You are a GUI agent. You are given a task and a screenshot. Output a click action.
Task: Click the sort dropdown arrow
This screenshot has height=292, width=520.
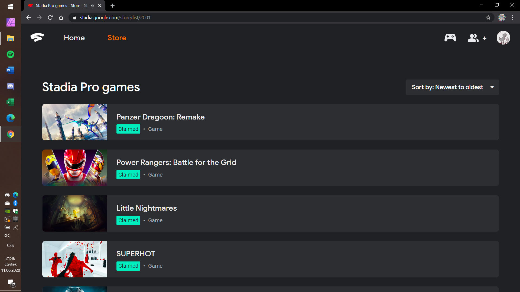pos(492,87)
